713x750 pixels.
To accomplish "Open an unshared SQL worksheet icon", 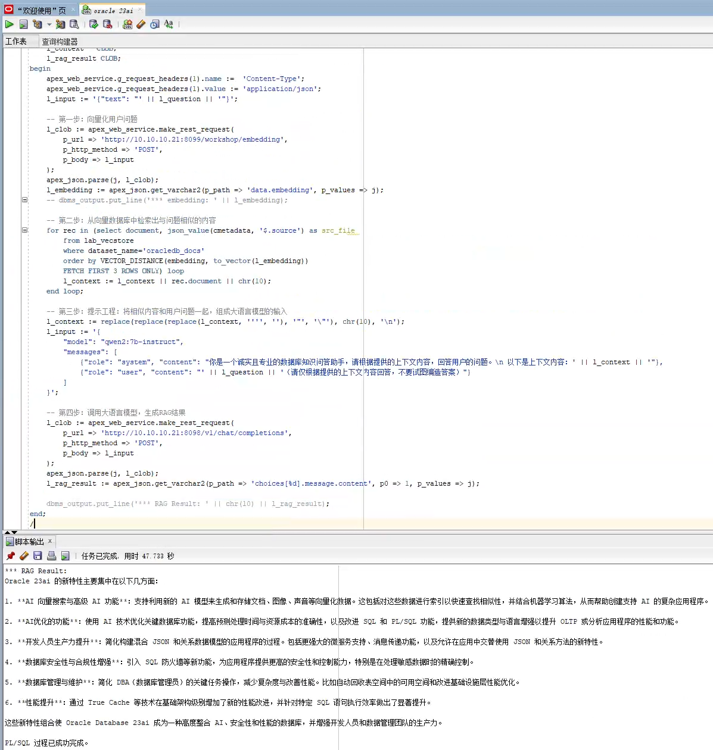I will (x=127, y=24).
